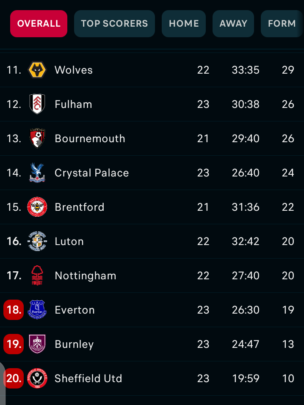This screenshot has width=304, height=405.
Task: Open the Crystal Palace team name link
Action: click(91, 173)
